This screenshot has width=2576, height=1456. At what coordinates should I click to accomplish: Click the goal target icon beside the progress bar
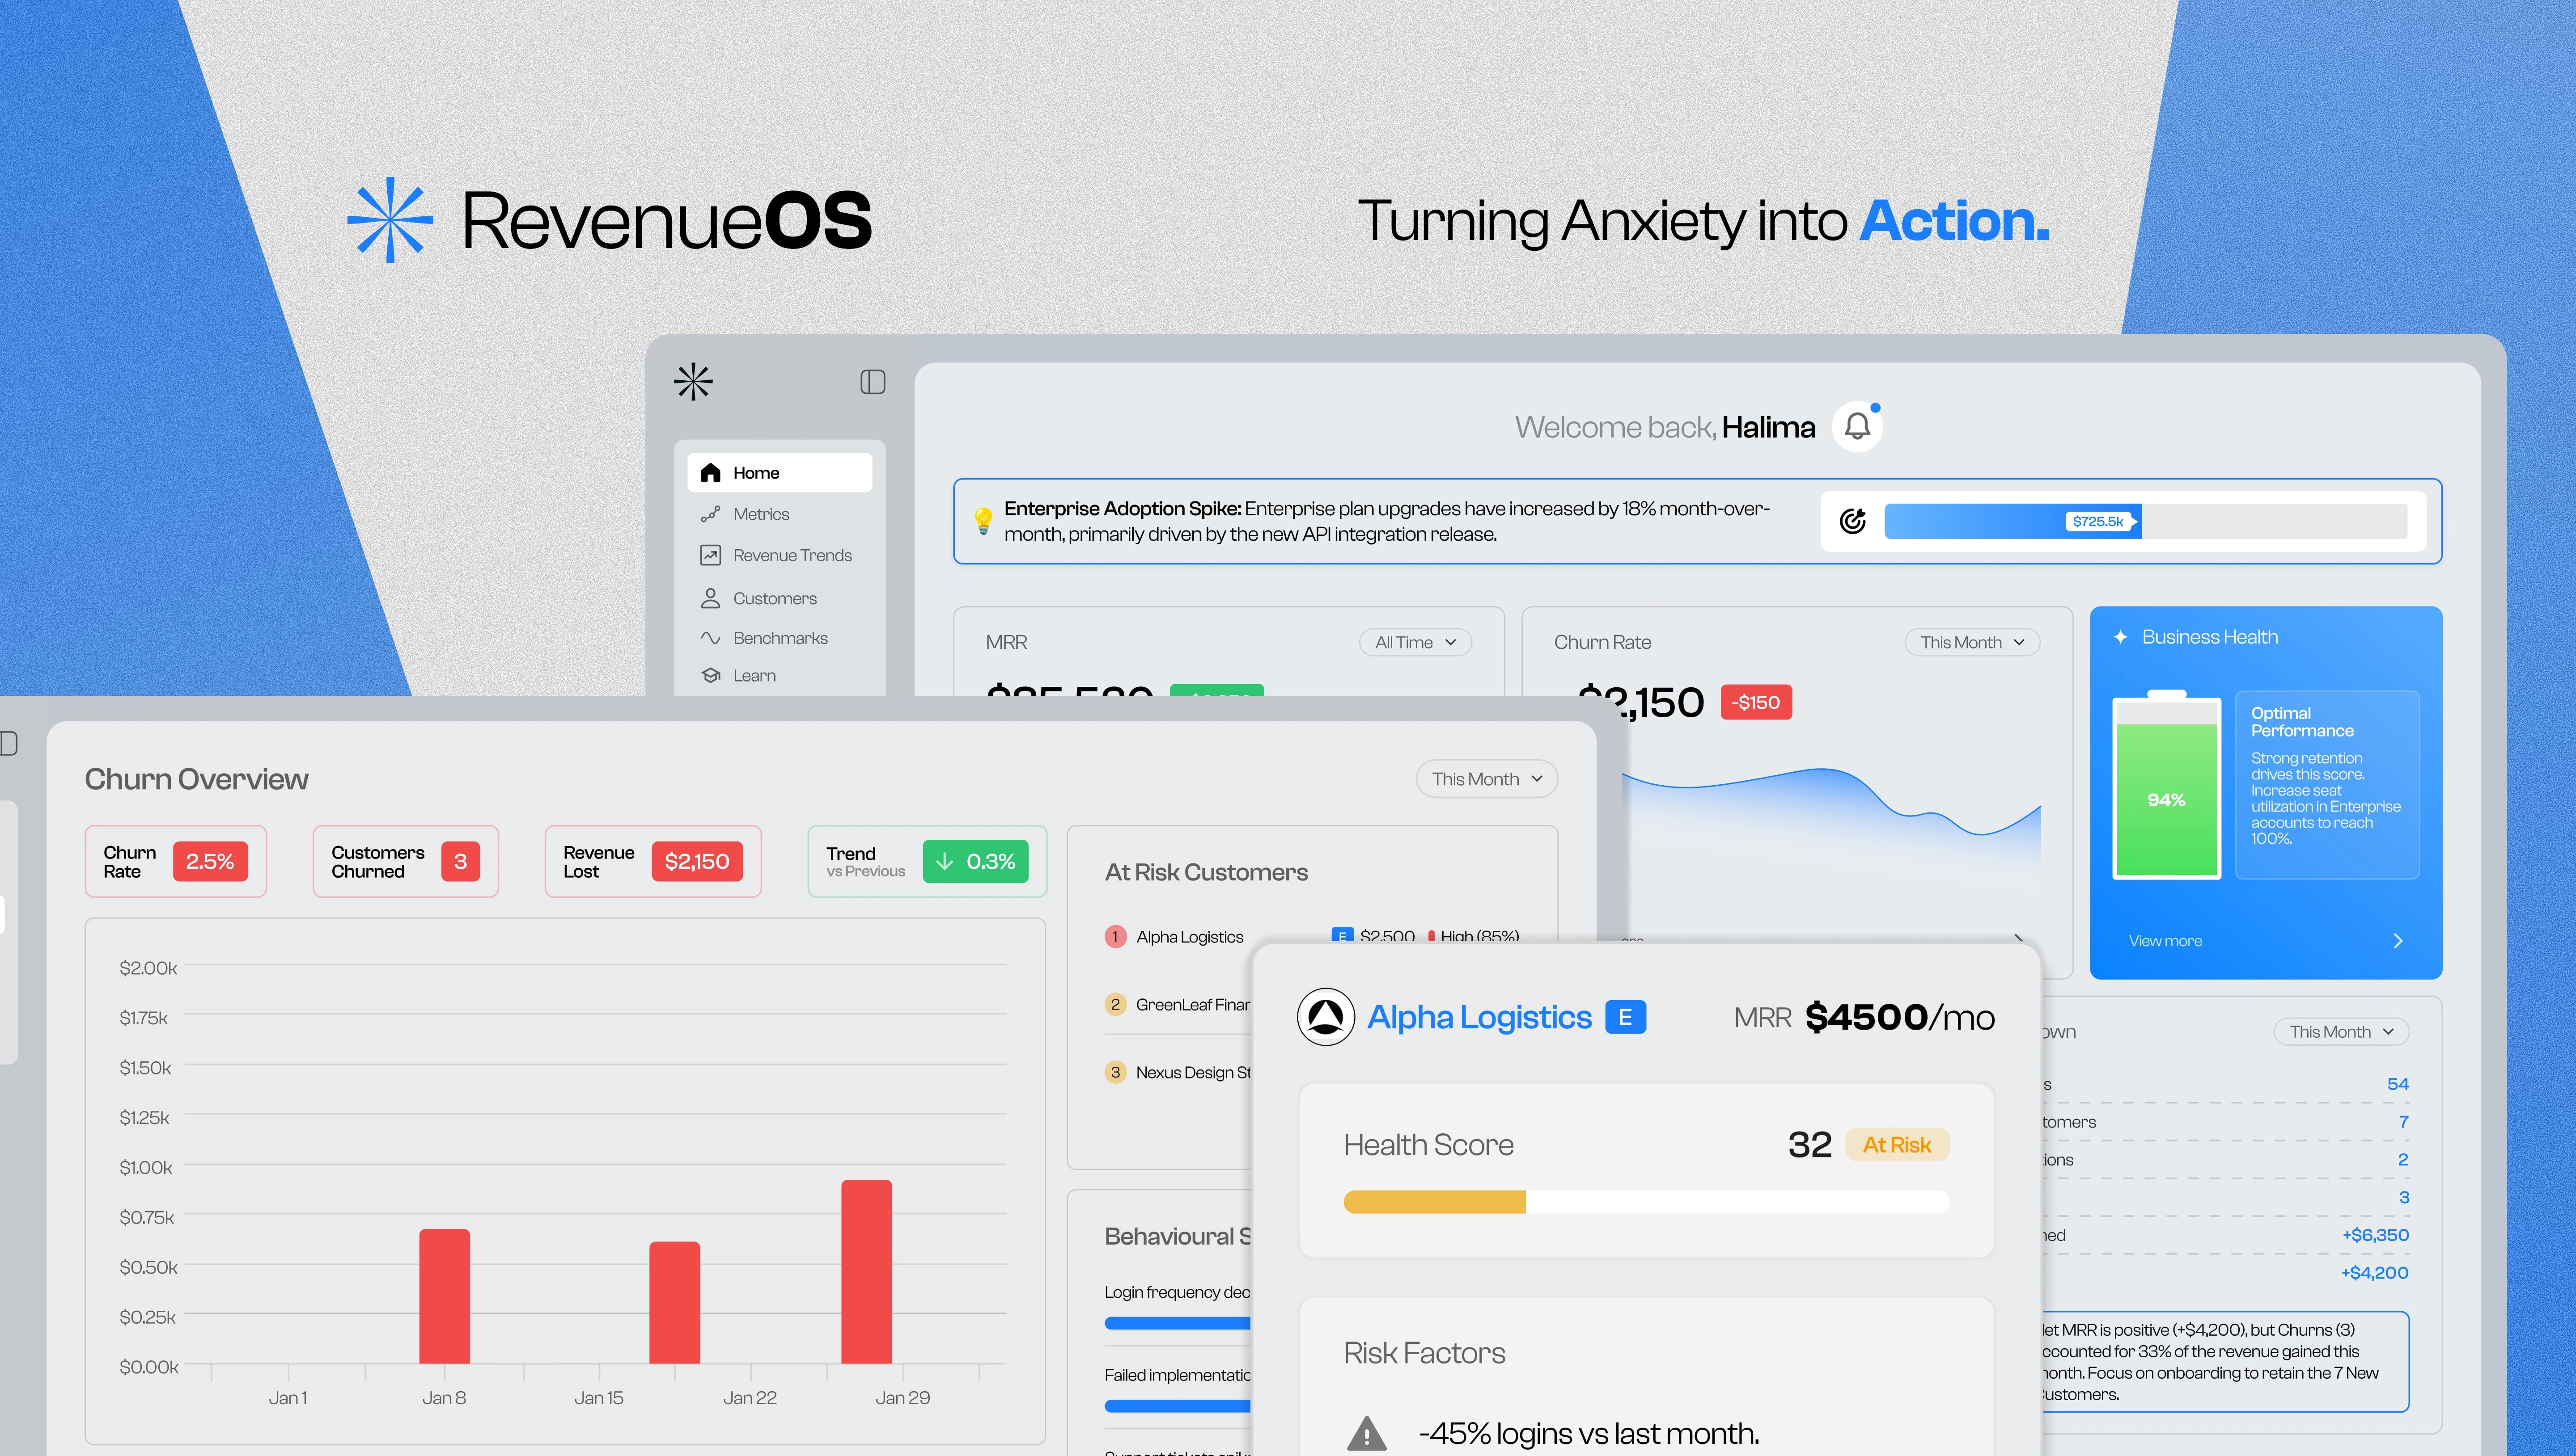[1853, 521]
